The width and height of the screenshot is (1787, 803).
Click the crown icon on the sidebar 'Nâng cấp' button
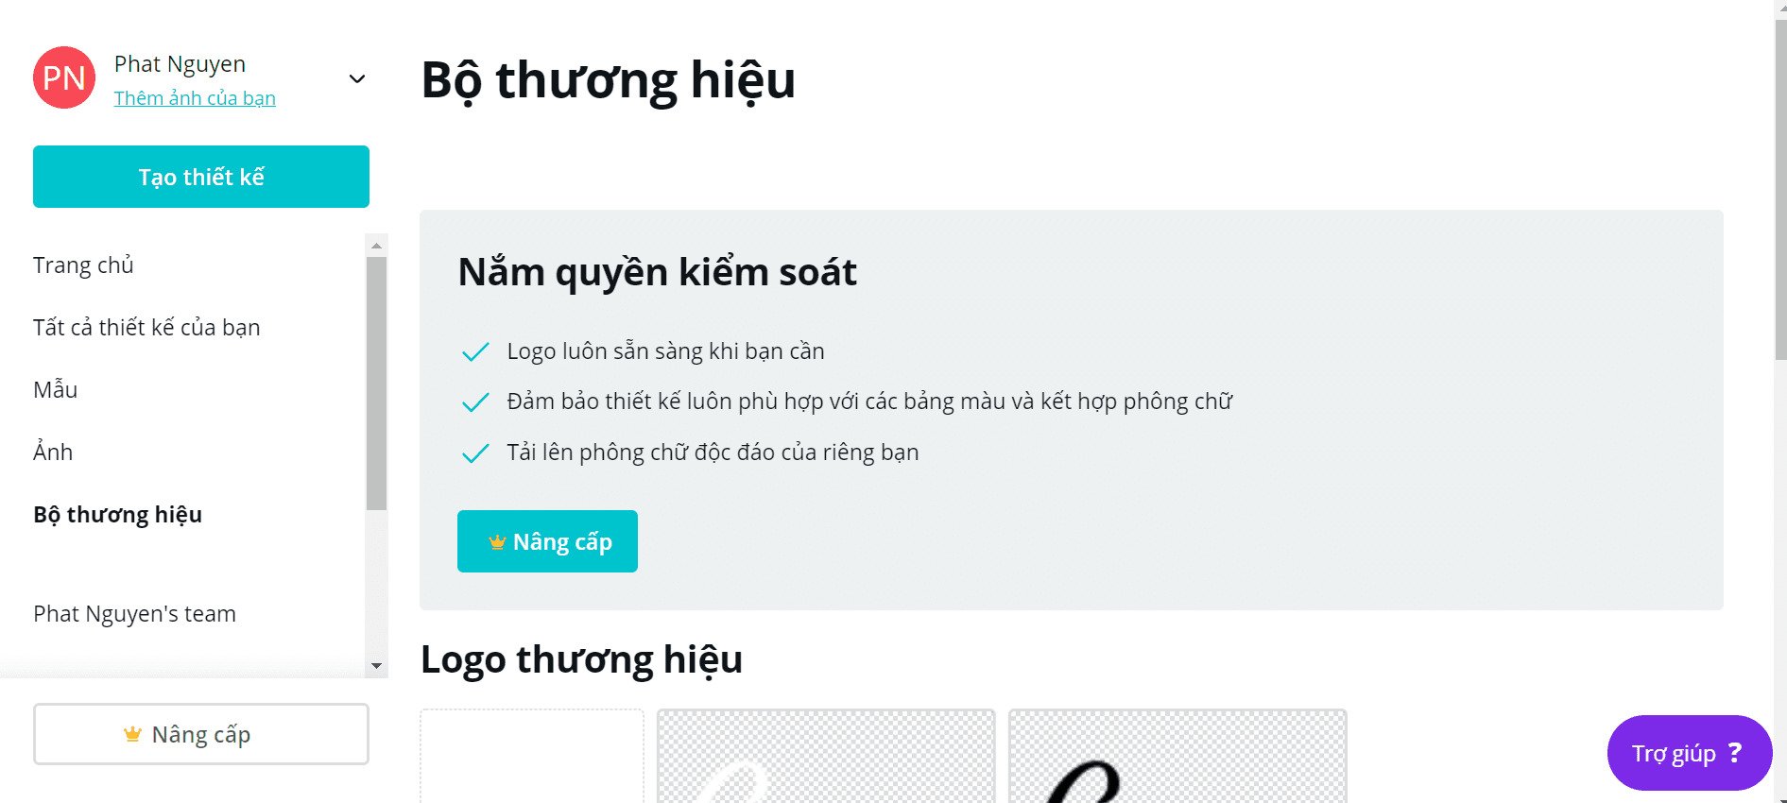tap(132, 734)
